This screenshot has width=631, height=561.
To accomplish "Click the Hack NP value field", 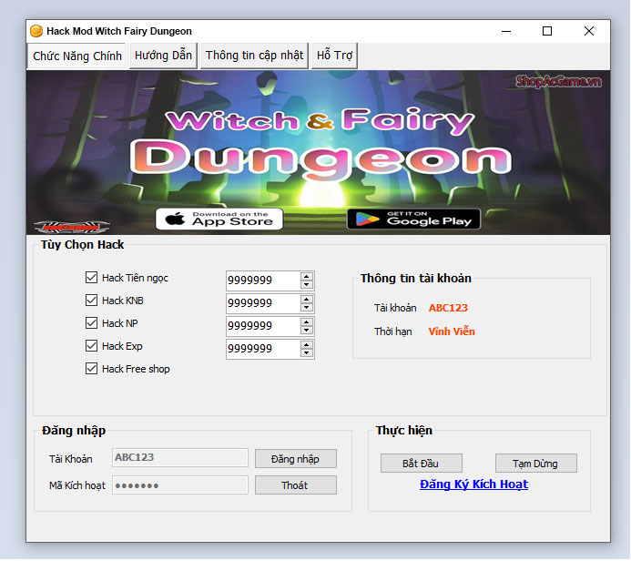I will (263, 326).
